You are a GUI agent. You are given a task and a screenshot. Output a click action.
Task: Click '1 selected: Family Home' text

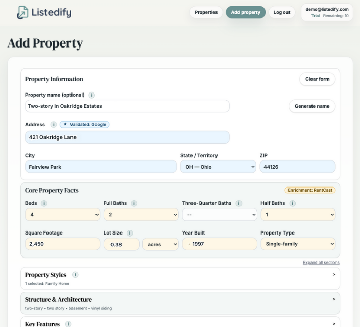point(47,284)
